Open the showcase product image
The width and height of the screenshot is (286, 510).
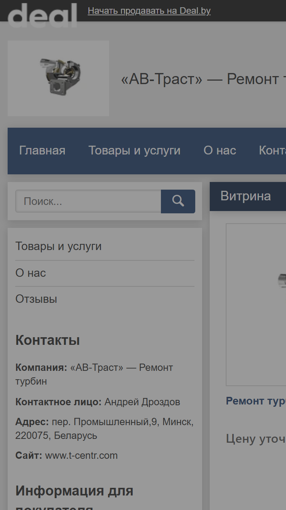256,305
